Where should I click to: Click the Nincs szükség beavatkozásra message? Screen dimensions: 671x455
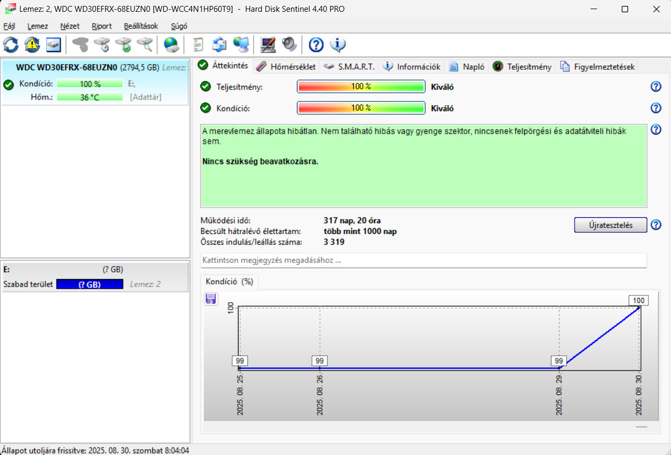(x=260, y=161)
